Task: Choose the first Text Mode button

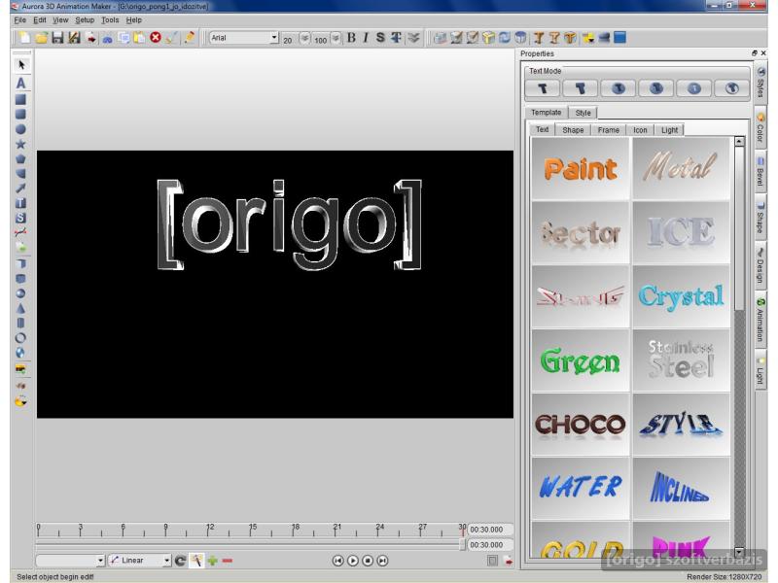Action: pyautogui.click(x=543, y=88)
